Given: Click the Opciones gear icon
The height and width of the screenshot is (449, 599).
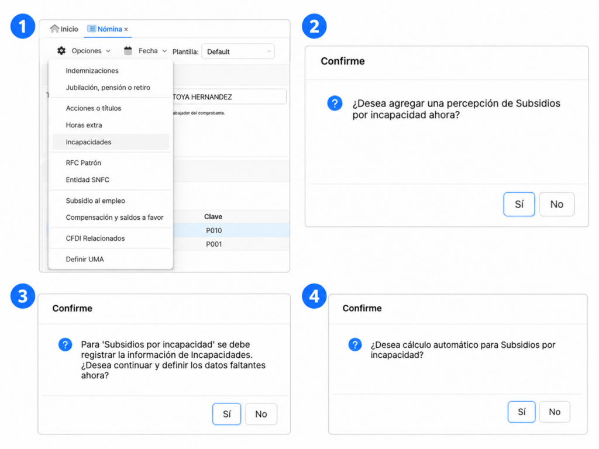Looking at the screenshot, I should click(61, 51).
